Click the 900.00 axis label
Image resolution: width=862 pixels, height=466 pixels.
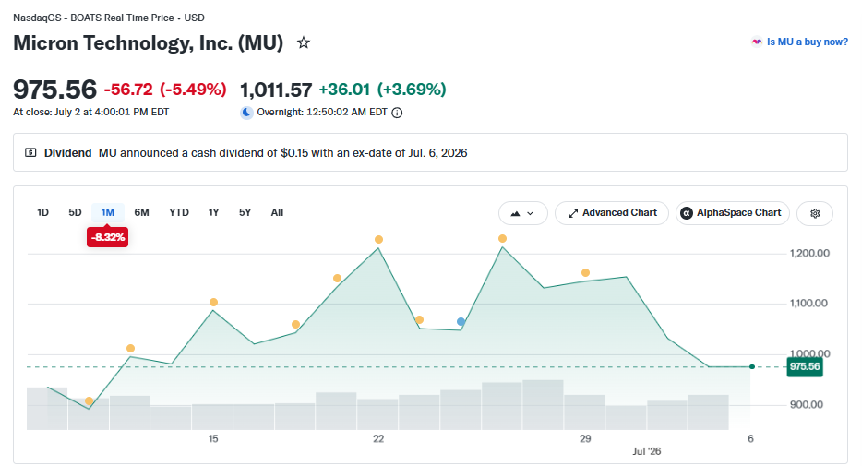[x=807, y=405]
